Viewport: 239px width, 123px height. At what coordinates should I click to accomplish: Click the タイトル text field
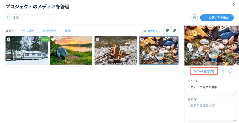(212, 90)
